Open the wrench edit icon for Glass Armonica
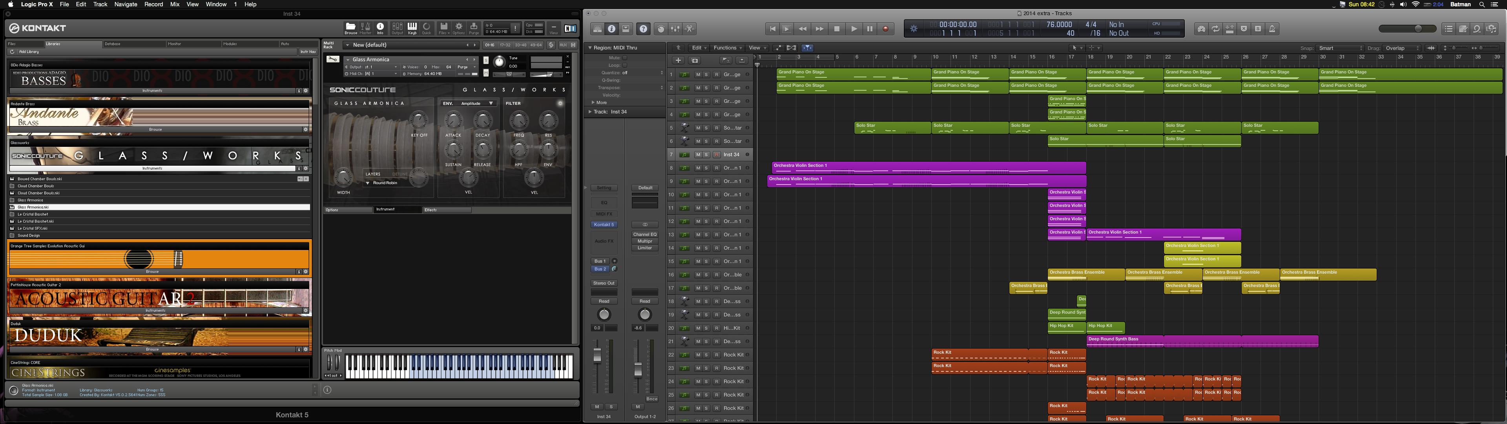The width and height of the screenshot is (1507, 424). pos(333,59)
